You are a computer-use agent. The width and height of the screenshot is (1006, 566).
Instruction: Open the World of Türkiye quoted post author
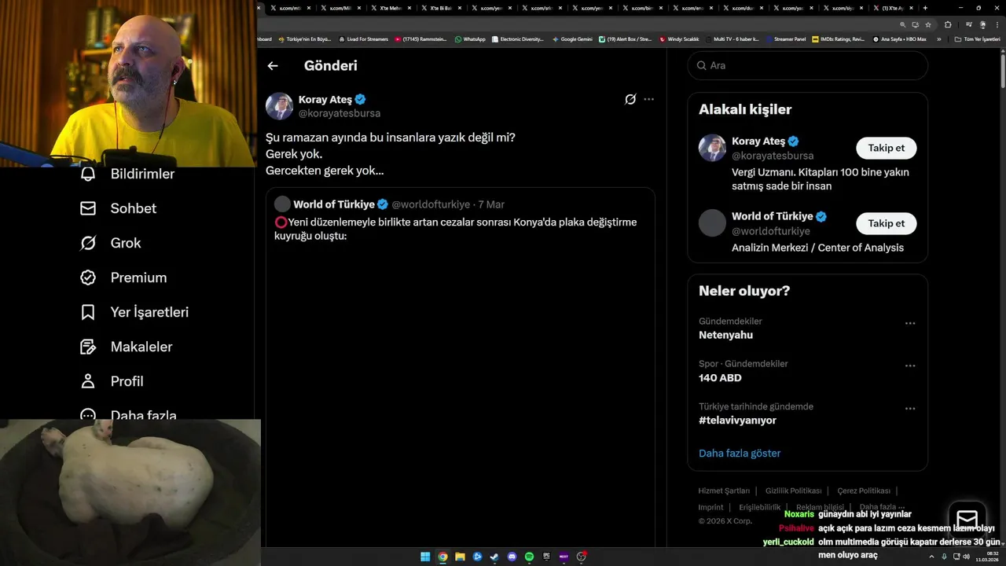point(334,204)
